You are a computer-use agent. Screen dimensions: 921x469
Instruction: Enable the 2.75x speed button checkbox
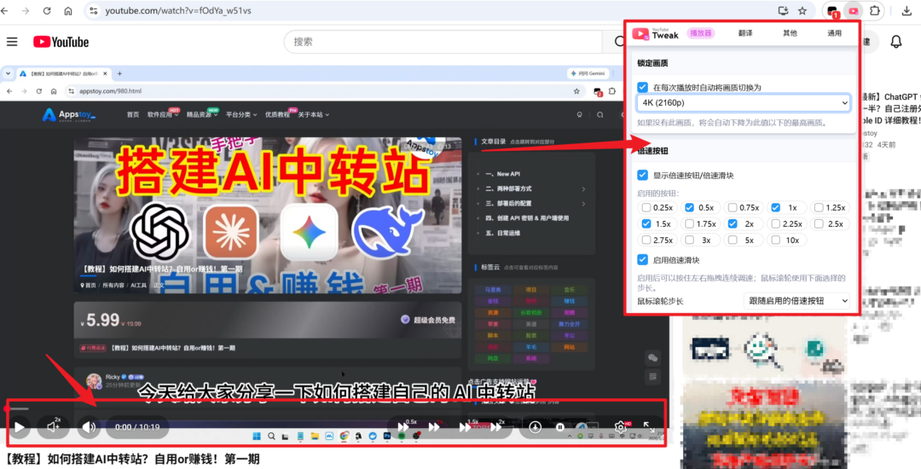[646, 240]
